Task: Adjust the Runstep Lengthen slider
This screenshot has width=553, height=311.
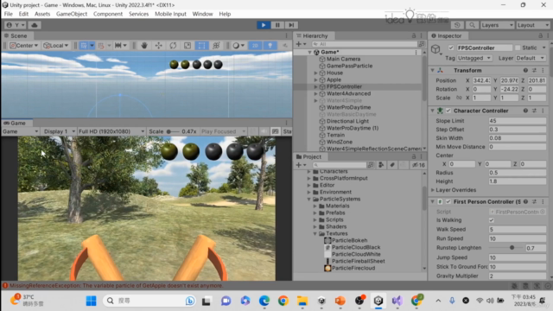Action: (x=512, y=248)
